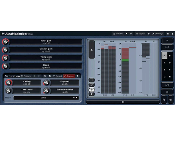Click the Dry/wet knob

point(46,83)
